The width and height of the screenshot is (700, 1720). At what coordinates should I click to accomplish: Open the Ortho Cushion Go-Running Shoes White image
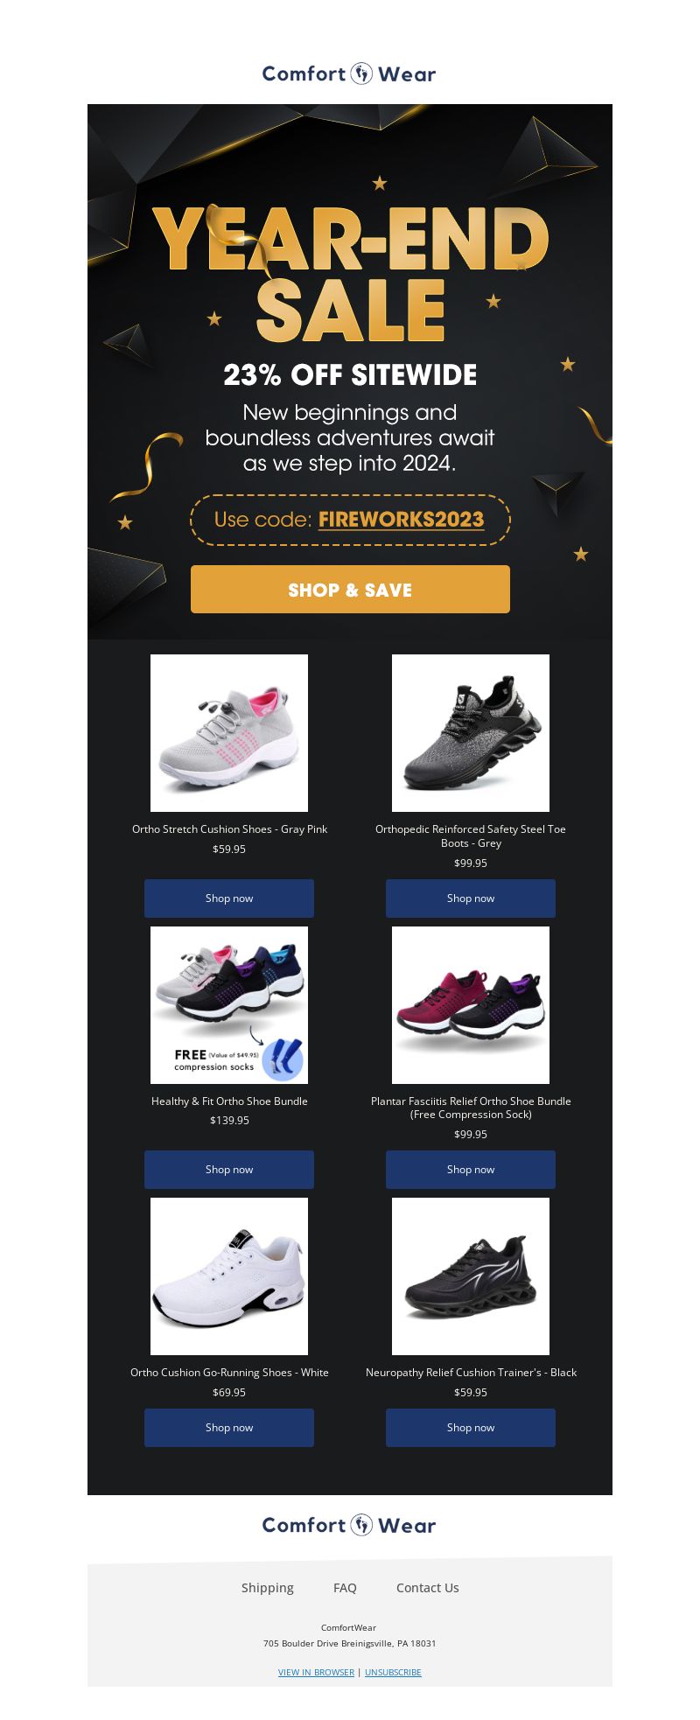(229, 1276)
